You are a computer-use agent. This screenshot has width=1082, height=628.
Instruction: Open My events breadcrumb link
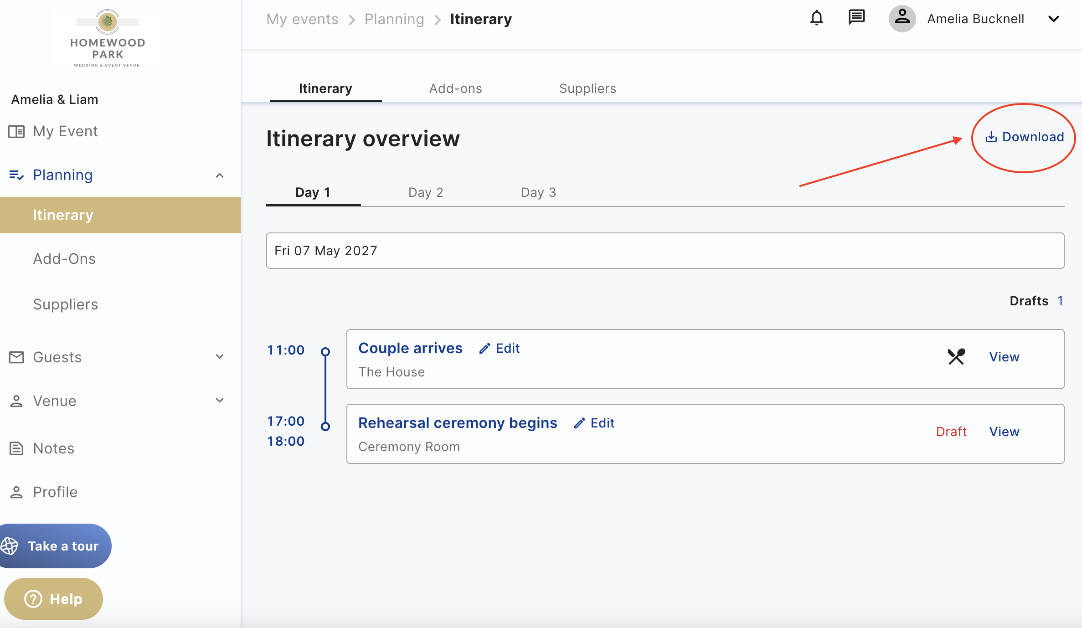click(302, 19)
